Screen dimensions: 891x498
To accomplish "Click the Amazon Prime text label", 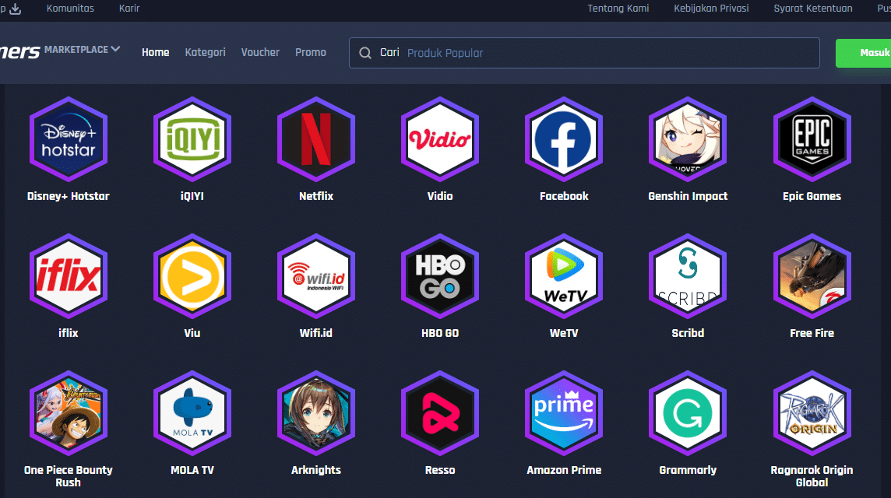I will point(564,470).
